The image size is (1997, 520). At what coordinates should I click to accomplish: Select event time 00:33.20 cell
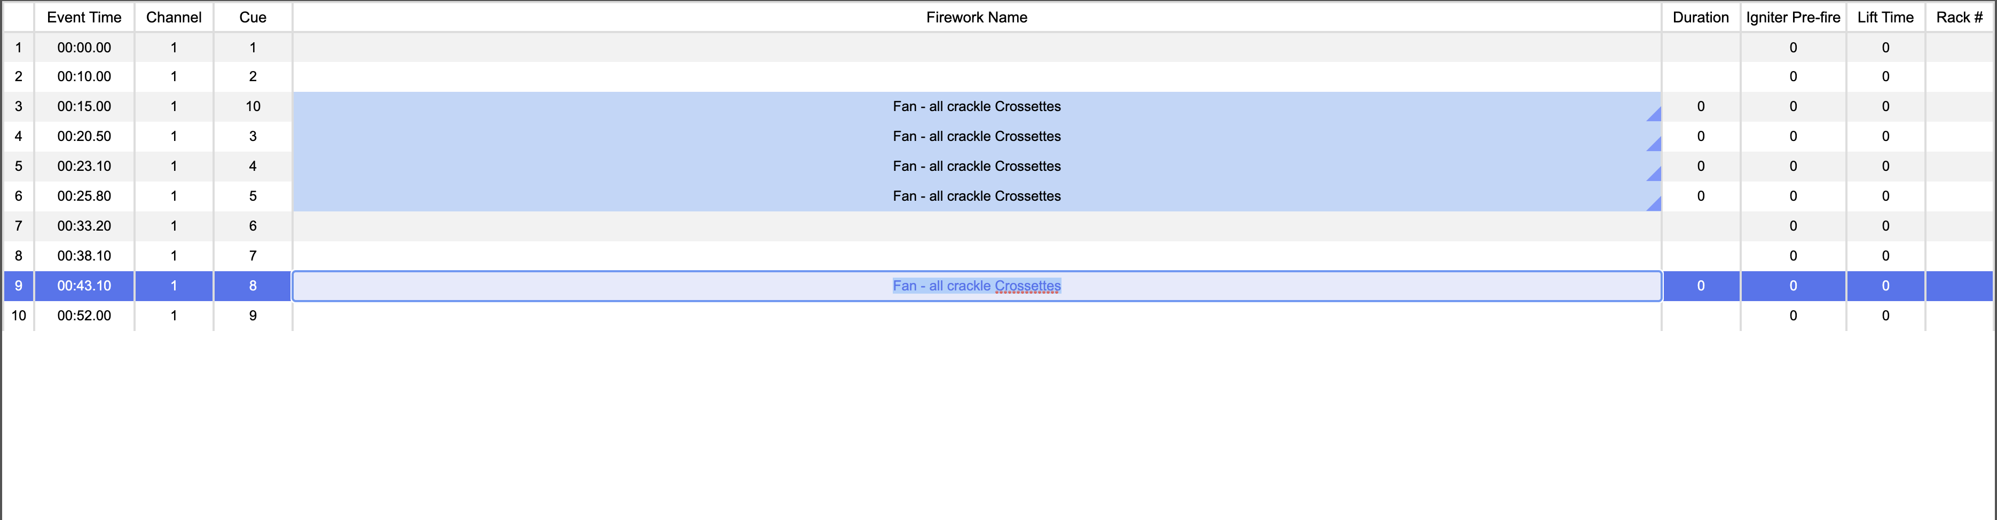tap(84, 226)
